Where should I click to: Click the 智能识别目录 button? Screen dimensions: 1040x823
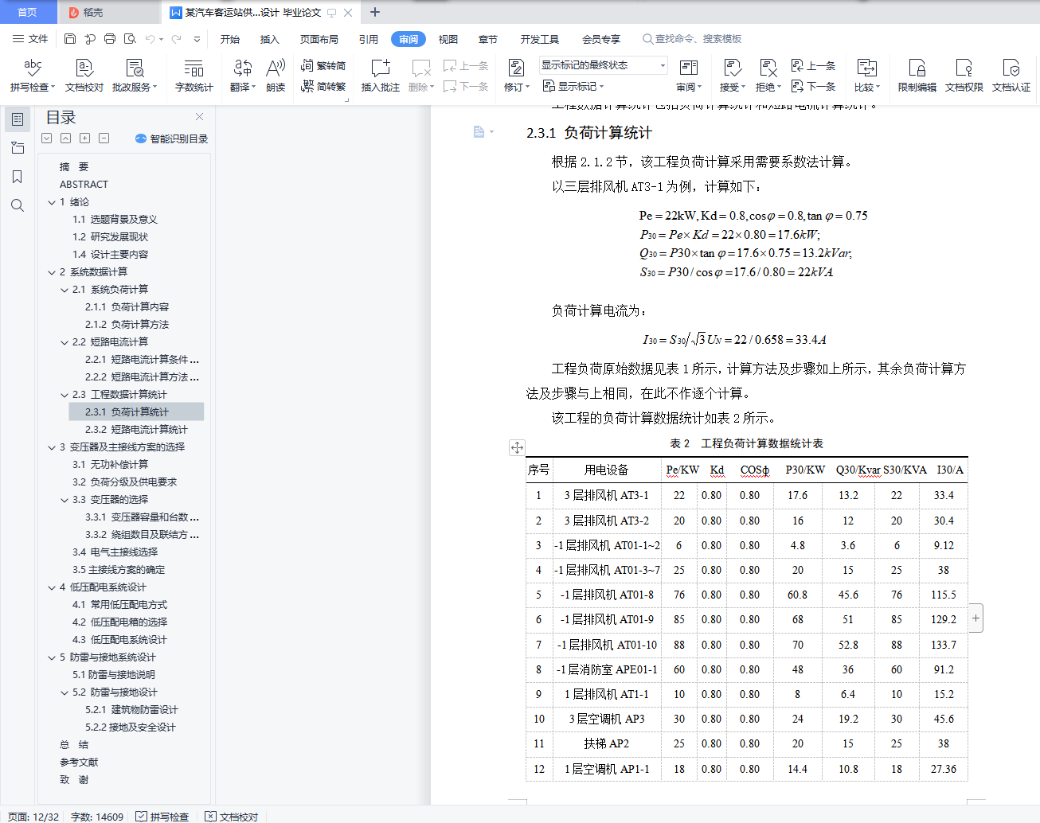point(172,138)
